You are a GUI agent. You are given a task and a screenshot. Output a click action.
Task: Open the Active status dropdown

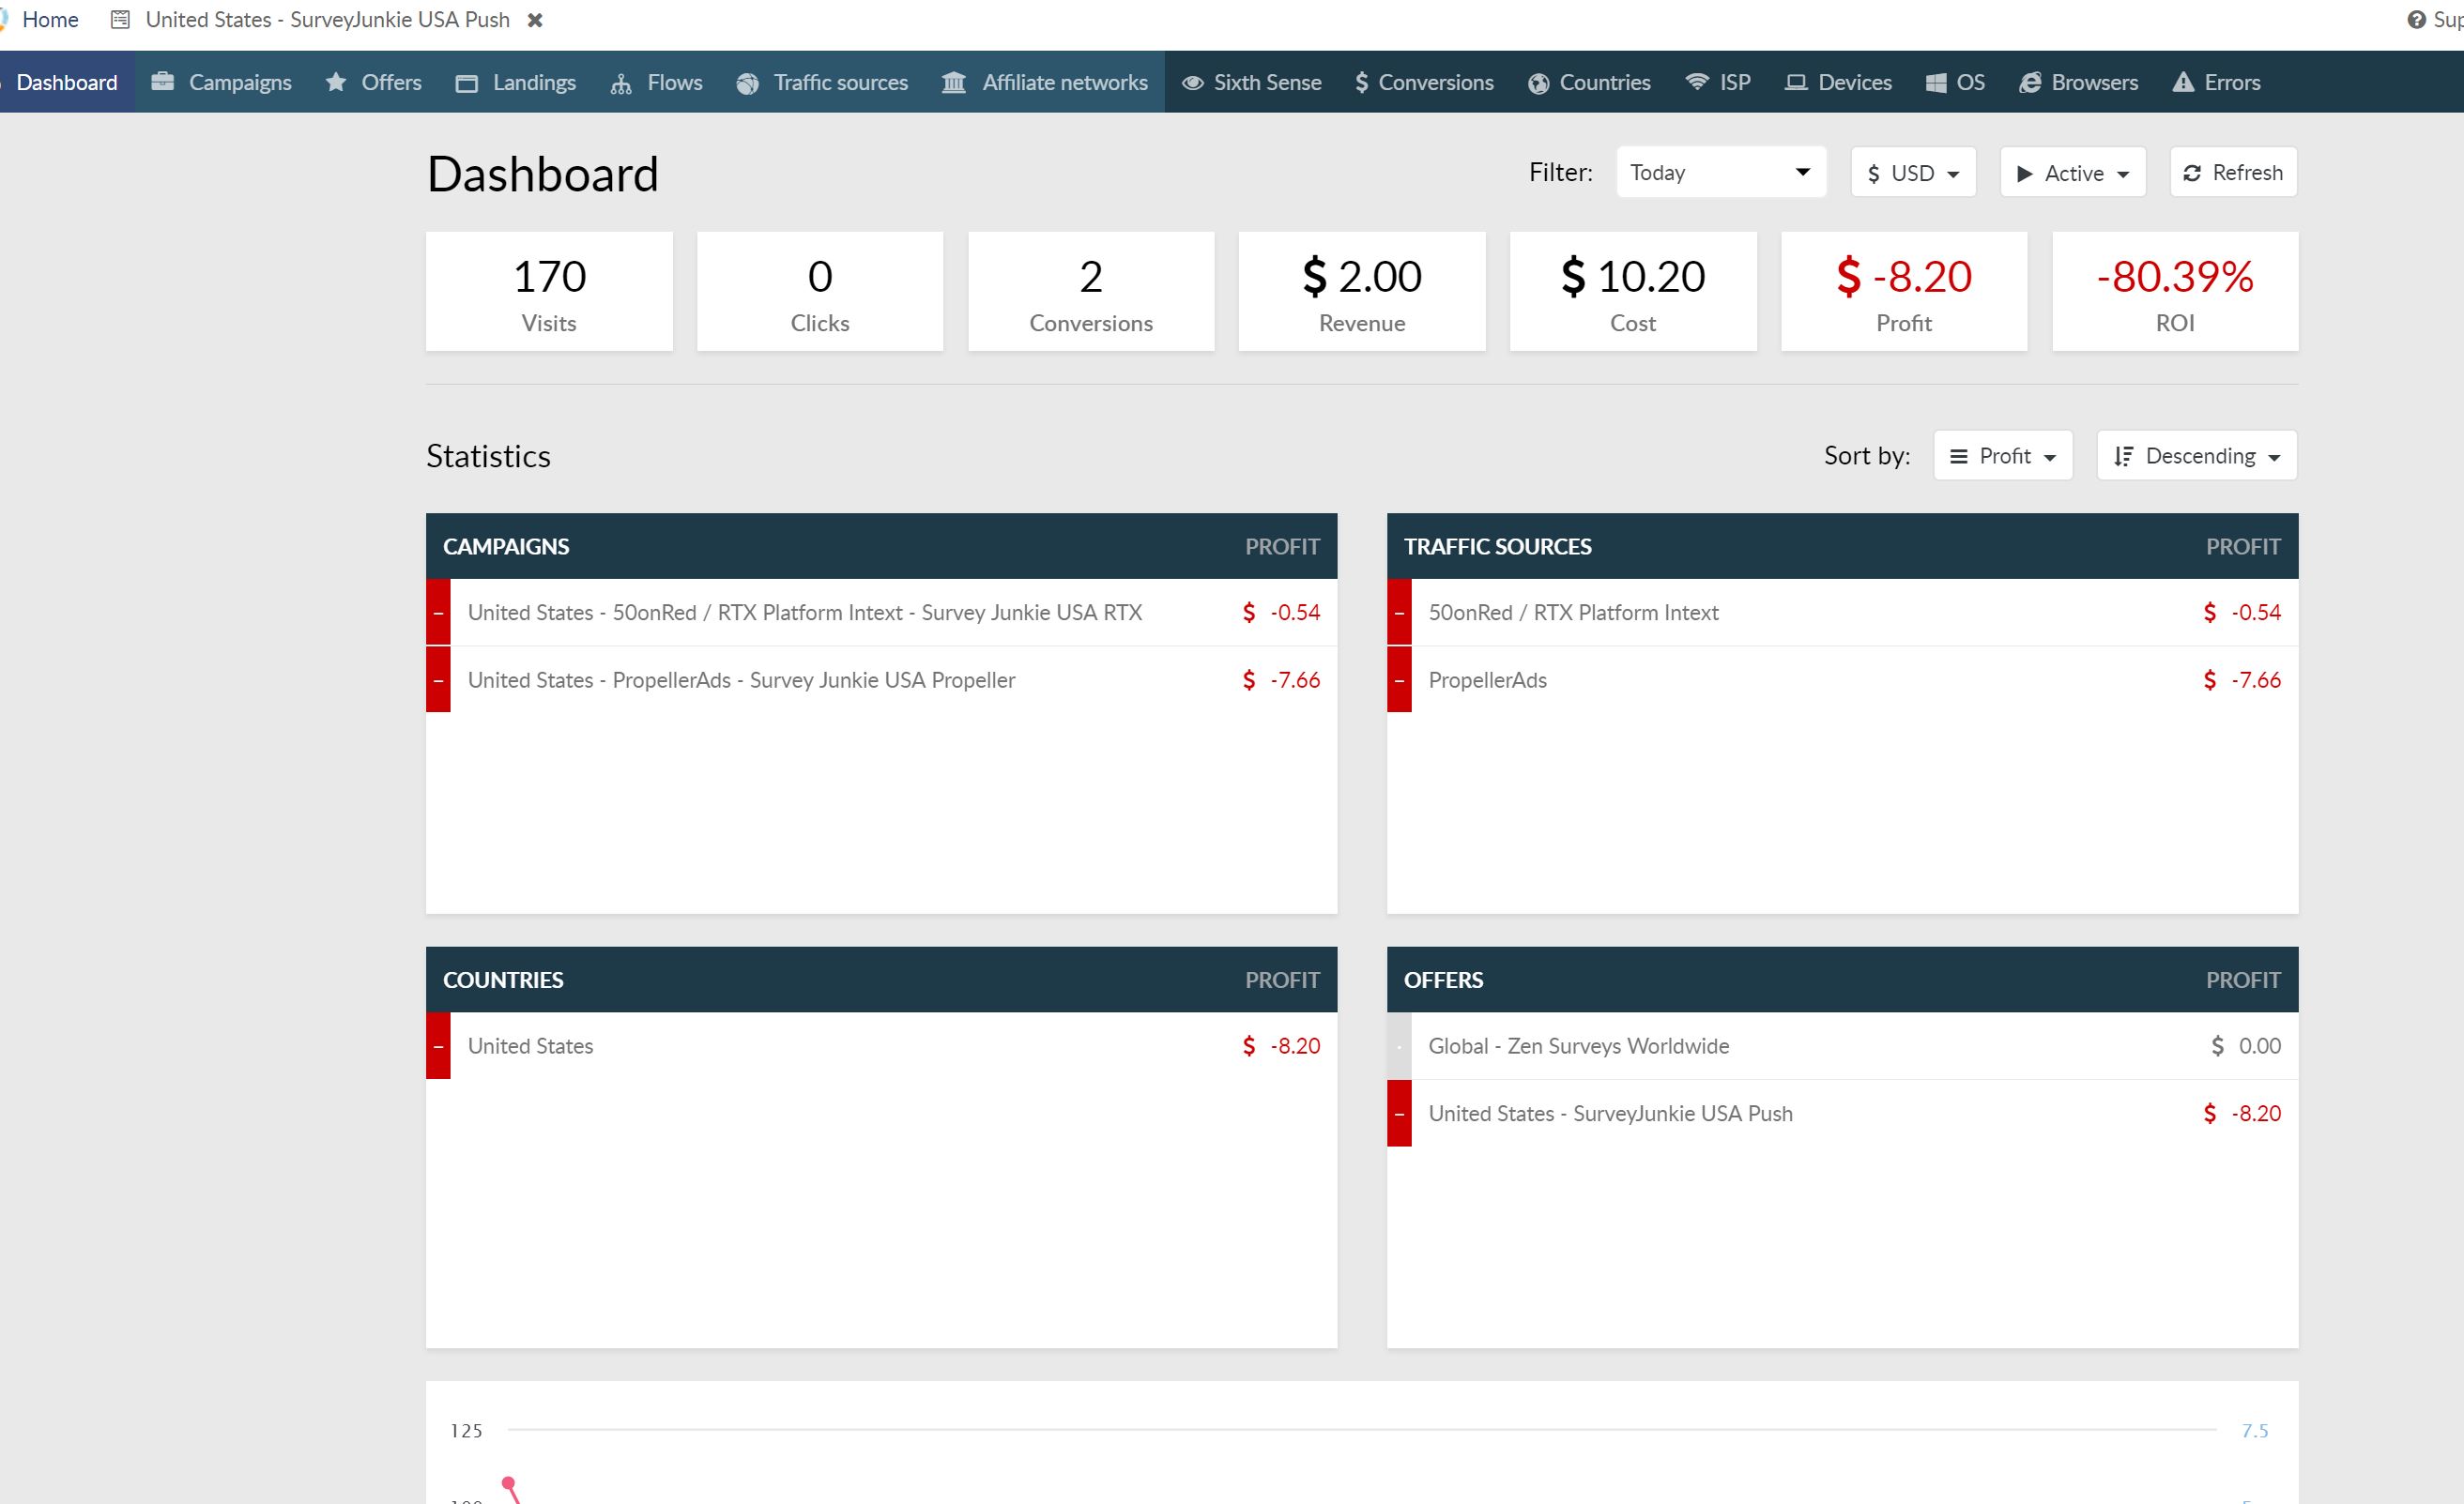(2072, 173)
